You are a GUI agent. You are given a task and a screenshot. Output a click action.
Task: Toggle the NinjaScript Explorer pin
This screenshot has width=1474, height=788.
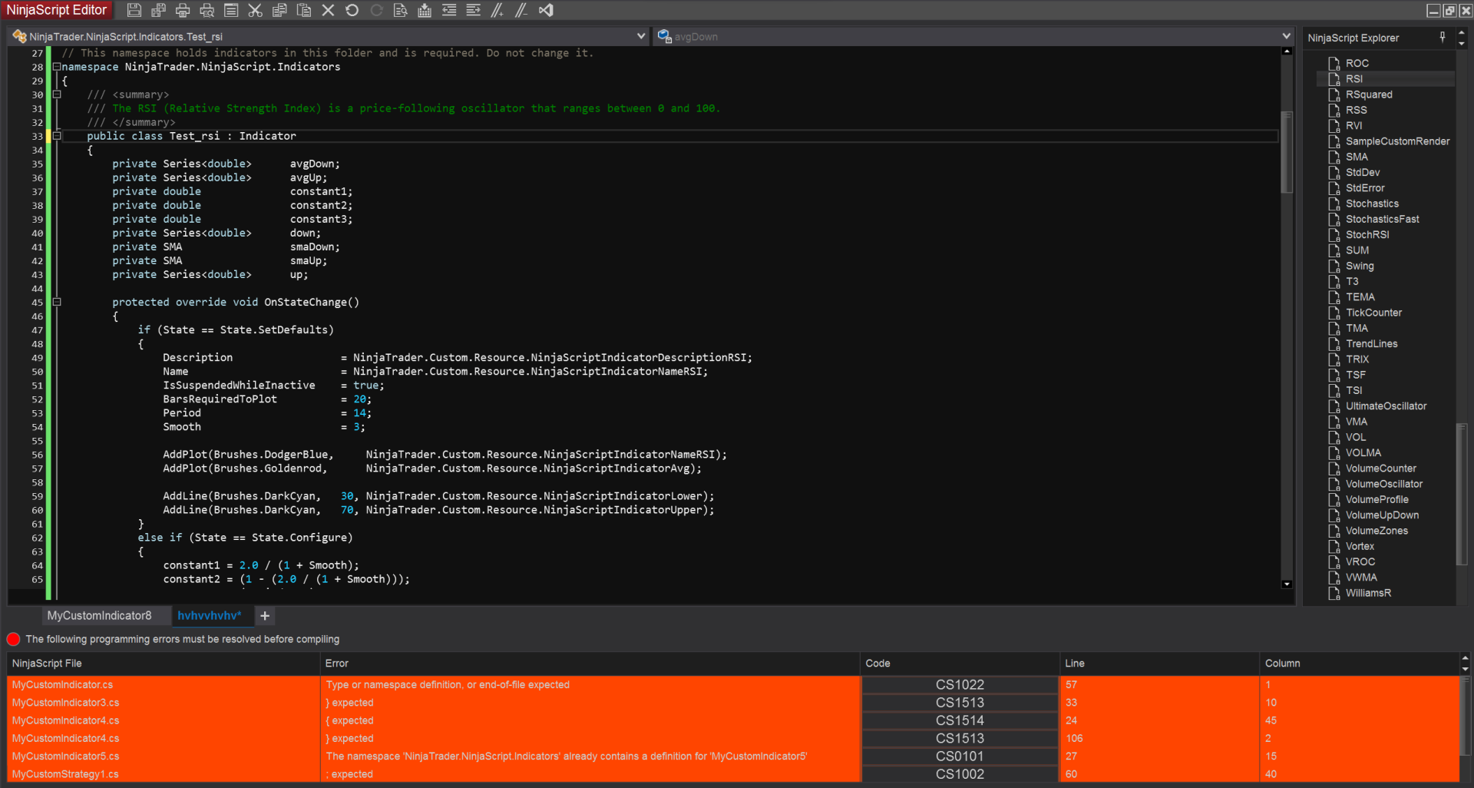1443,37
